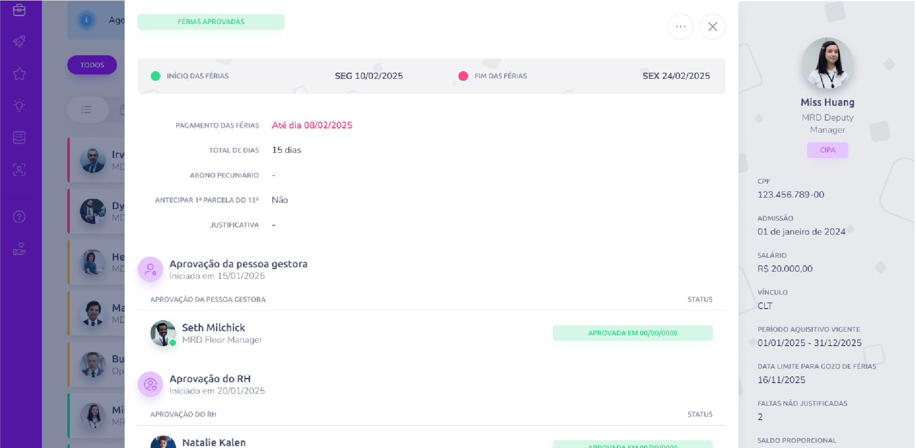The height and width of the screenshot is (448, 915).
Task: Click the CIPA tag under Miss Huang
Action: [x=827, y=150]
